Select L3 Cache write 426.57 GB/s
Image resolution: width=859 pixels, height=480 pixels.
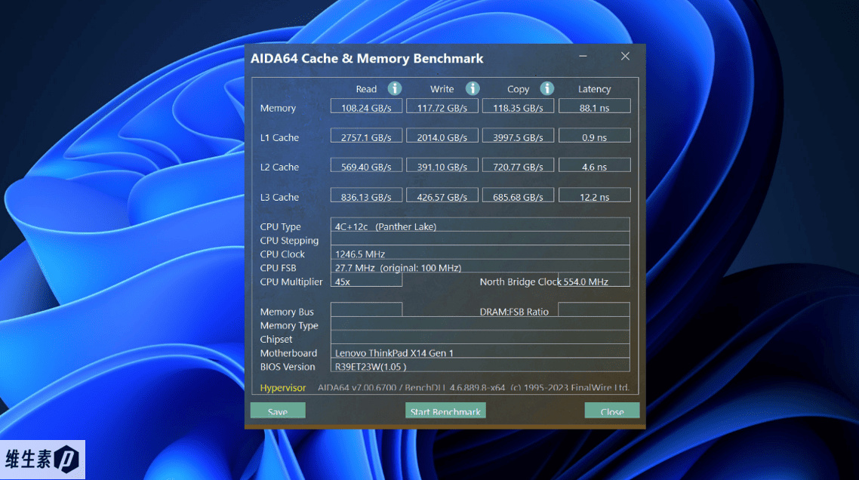(x=442, y=195)
